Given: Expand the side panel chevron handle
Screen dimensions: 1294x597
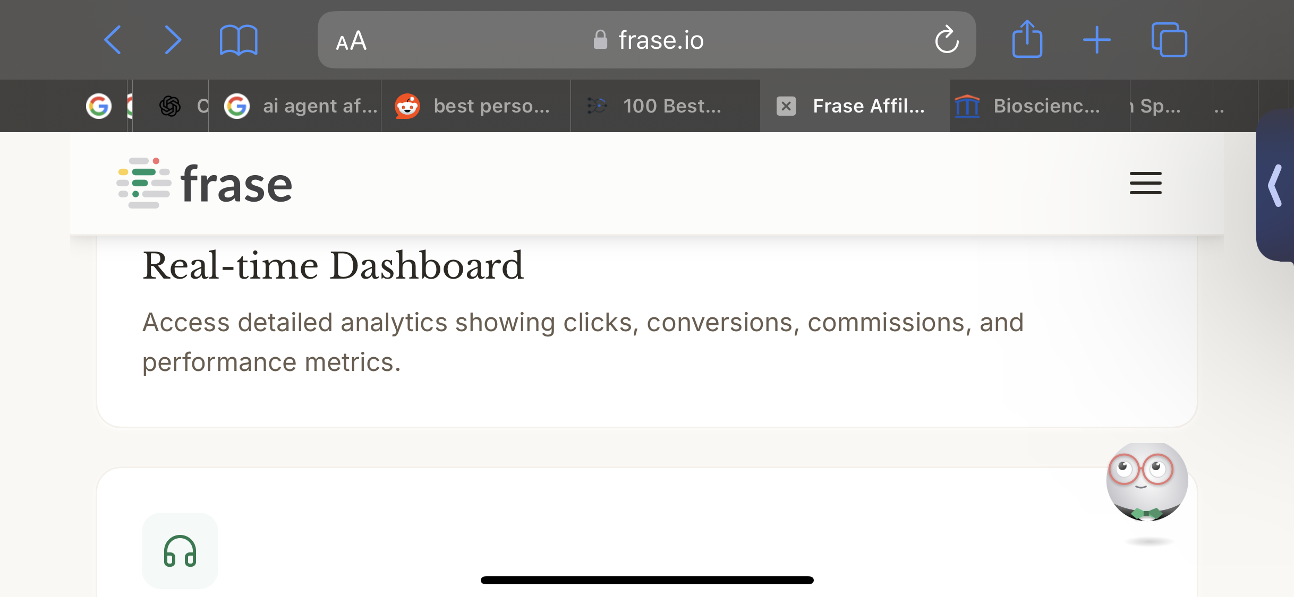Looking at the screenshot, I should point(1275,185).
